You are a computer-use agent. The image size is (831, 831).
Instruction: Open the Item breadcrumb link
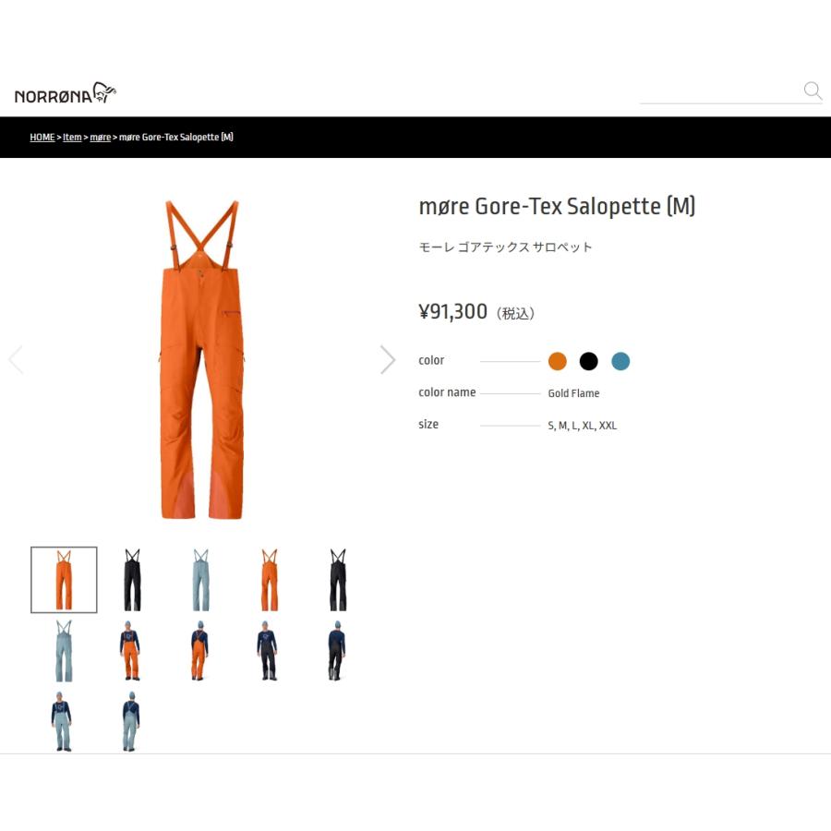click(72, 138)
